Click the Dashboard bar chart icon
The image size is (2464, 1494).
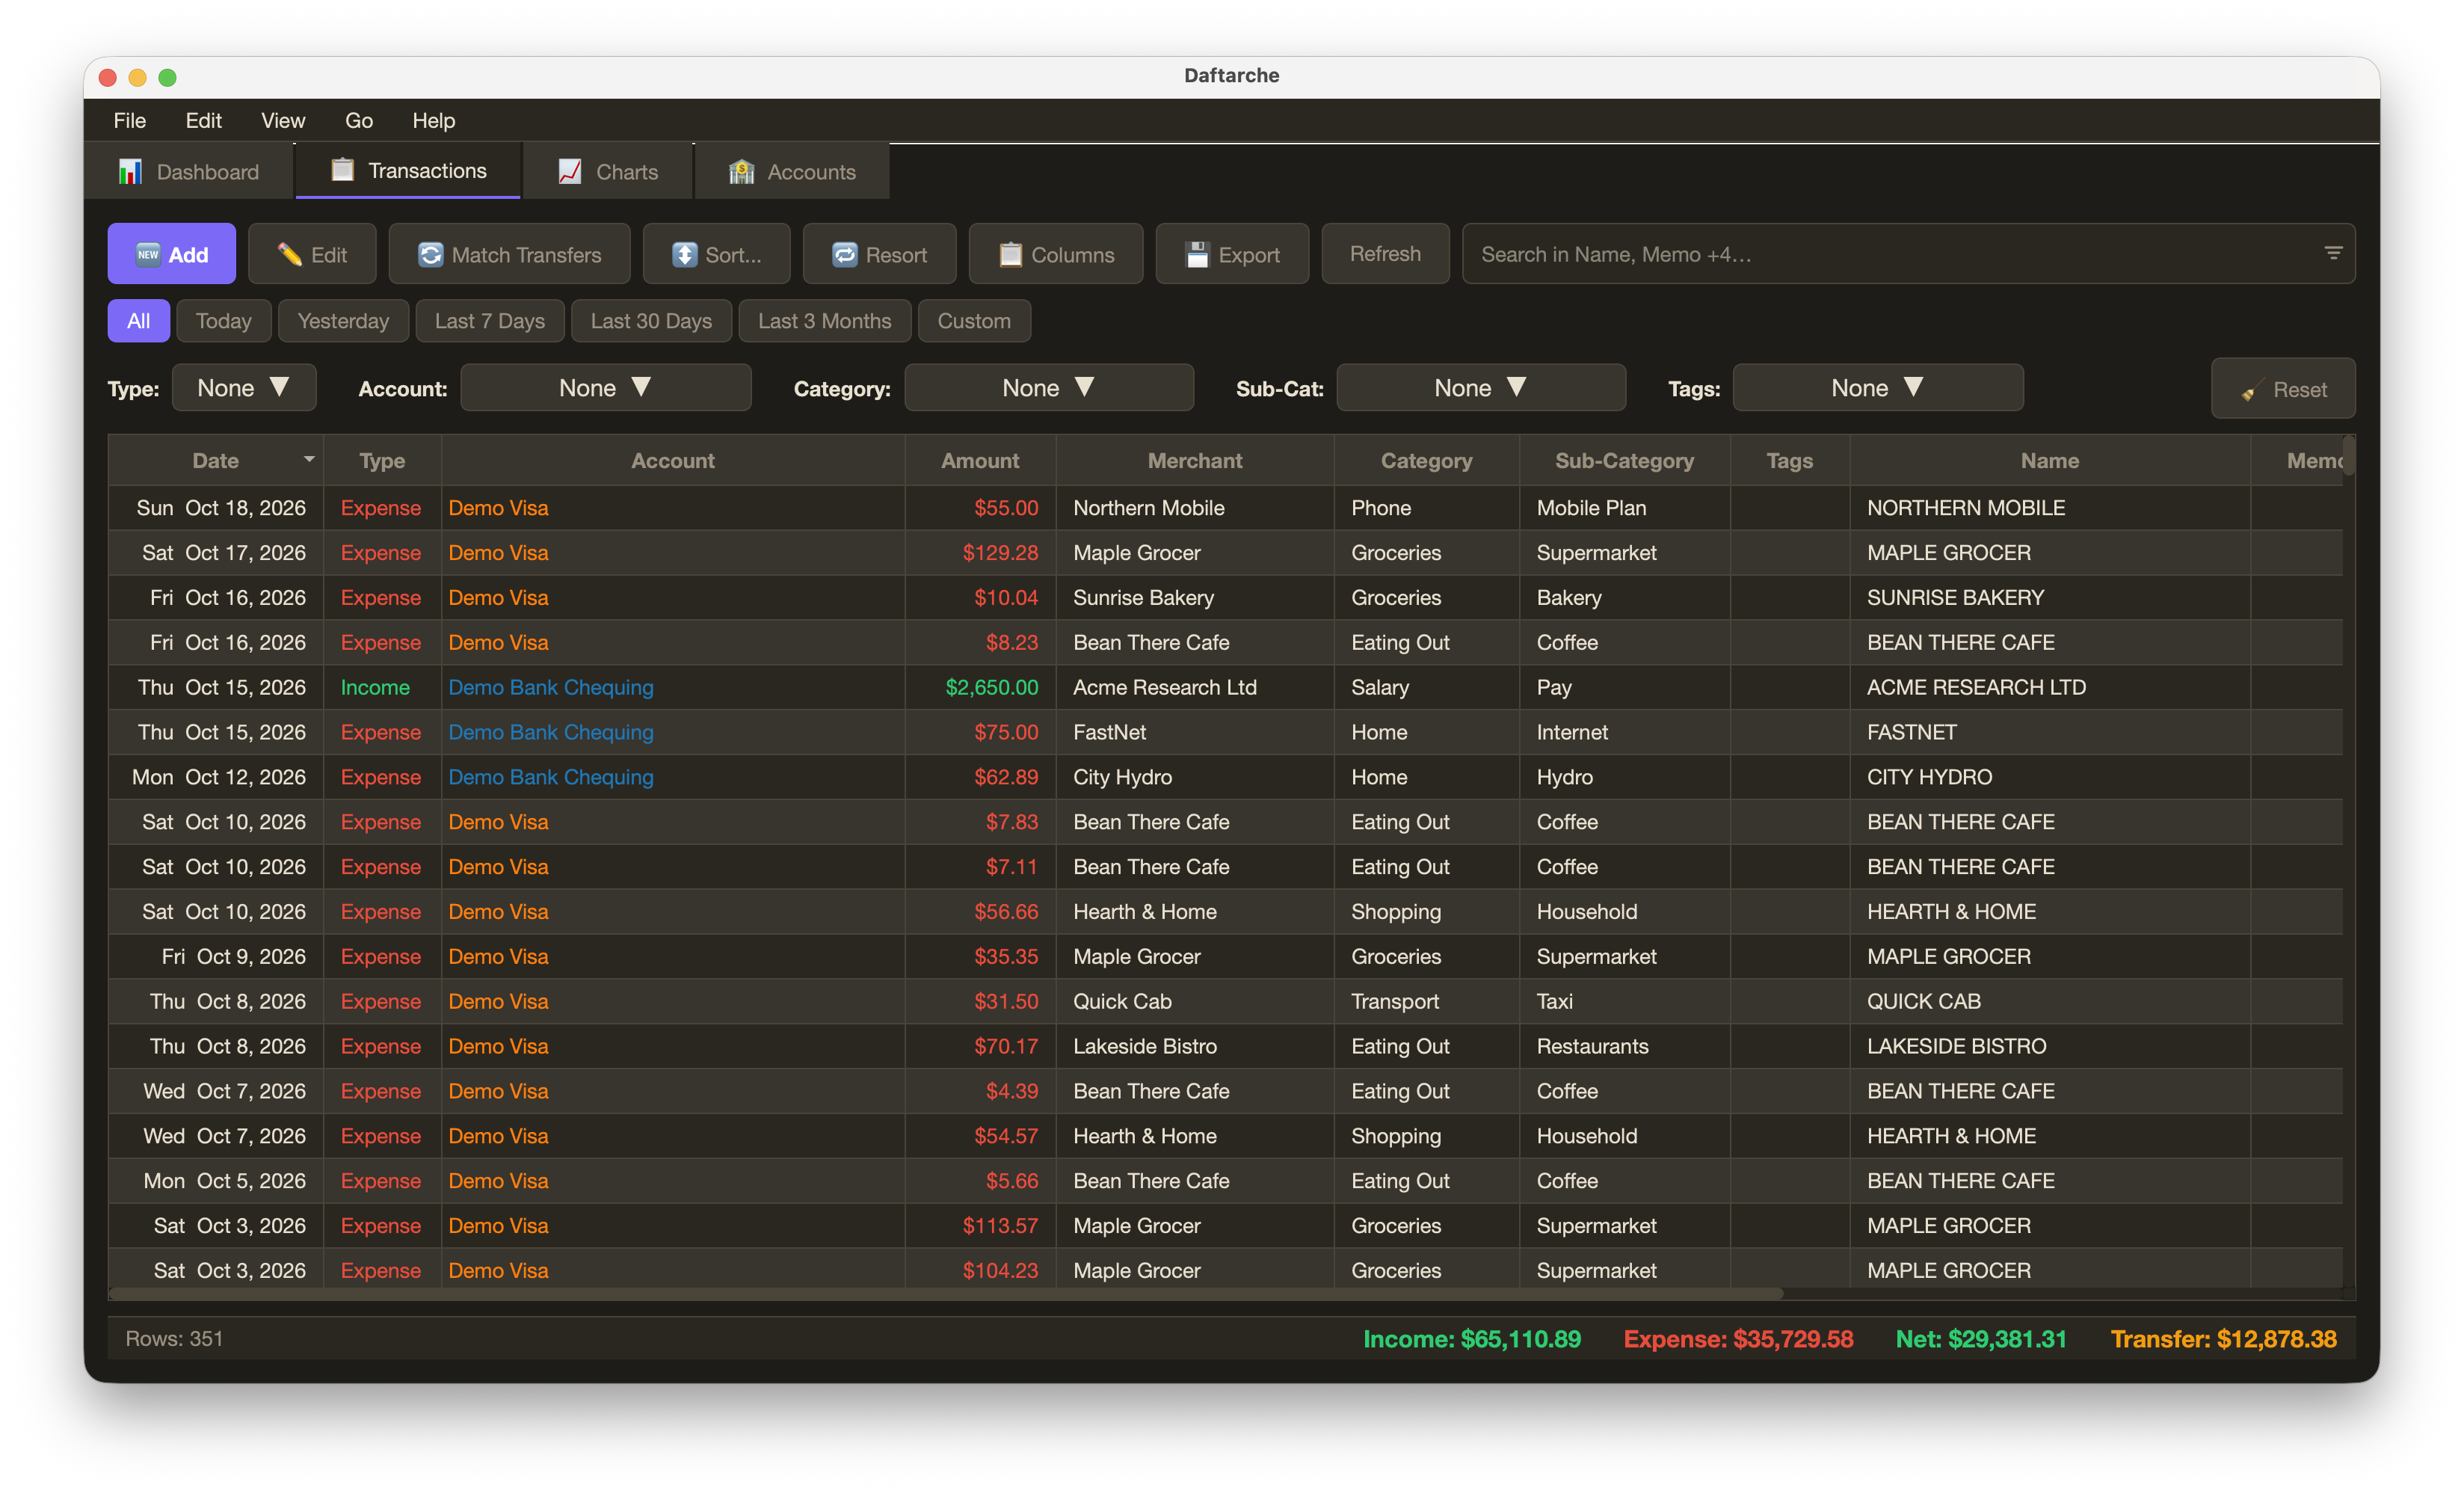pyautogui.click(x=130, y=172)
